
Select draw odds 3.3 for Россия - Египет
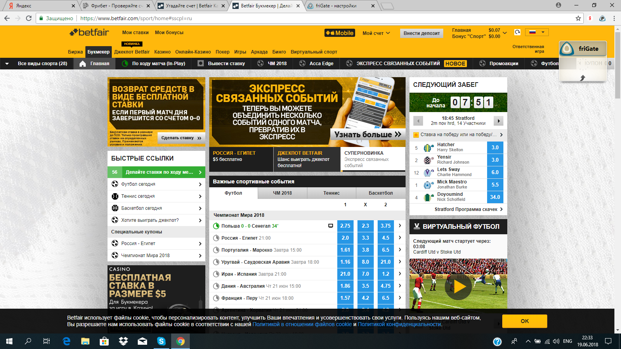365,238
